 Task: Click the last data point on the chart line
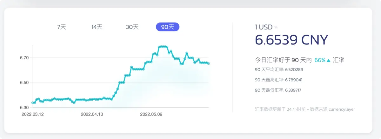pyautogui.click(x=209, y=63)
